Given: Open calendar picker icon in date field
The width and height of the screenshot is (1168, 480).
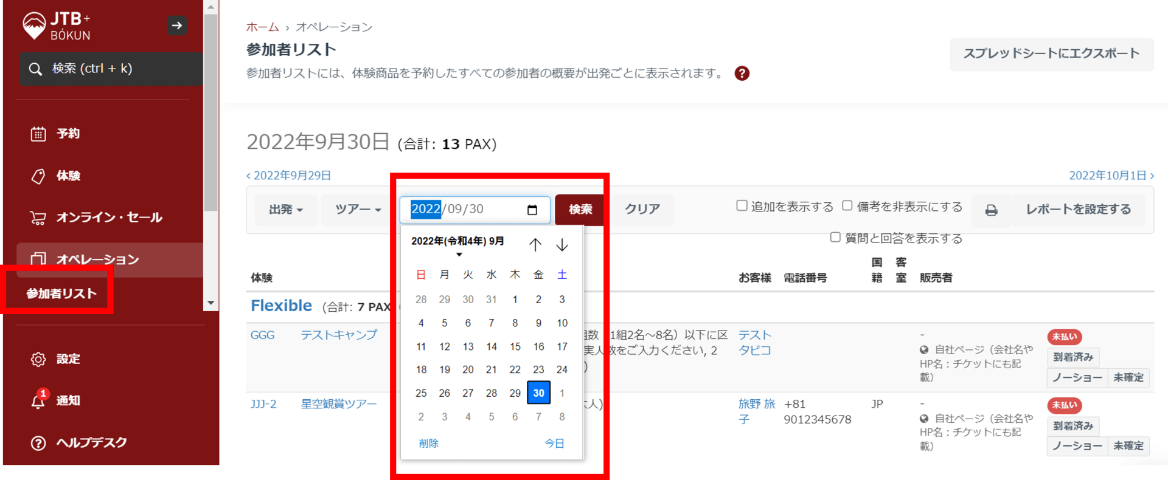Looking at the screenshot, I should coord(532,210).
